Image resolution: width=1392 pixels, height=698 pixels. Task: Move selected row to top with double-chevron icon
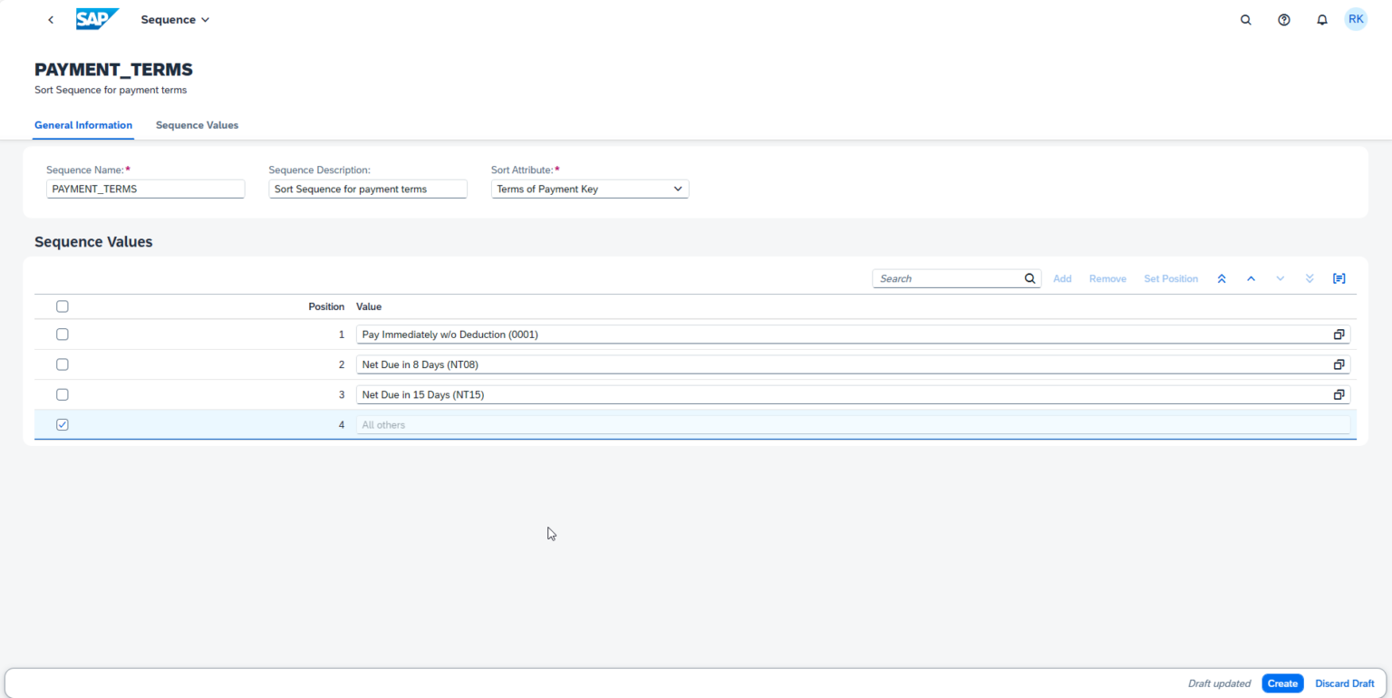1222,278
